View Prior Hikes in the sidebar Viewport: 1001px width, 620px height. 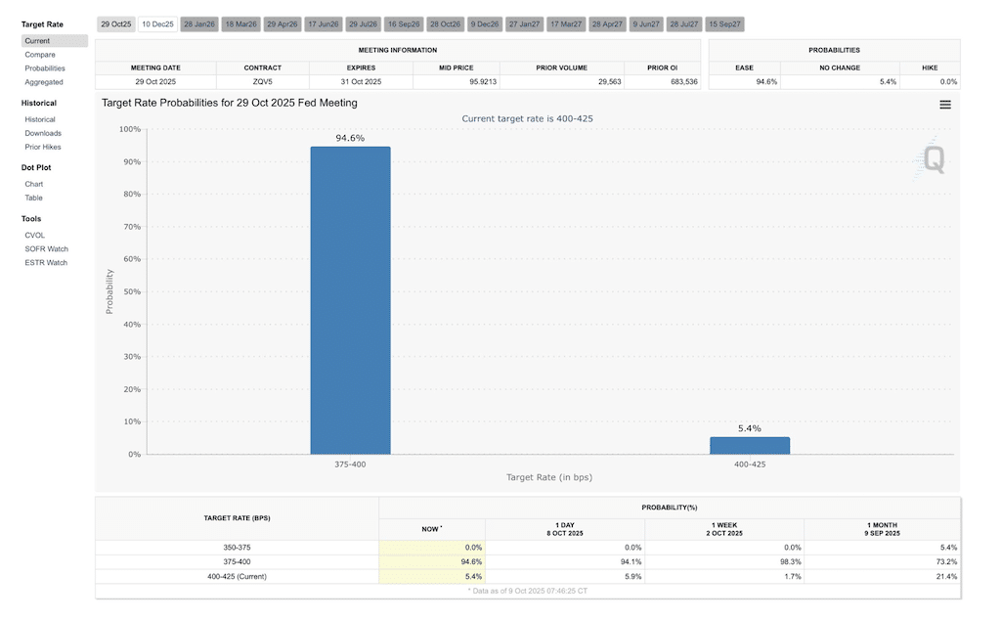click(x=43, y=147)
